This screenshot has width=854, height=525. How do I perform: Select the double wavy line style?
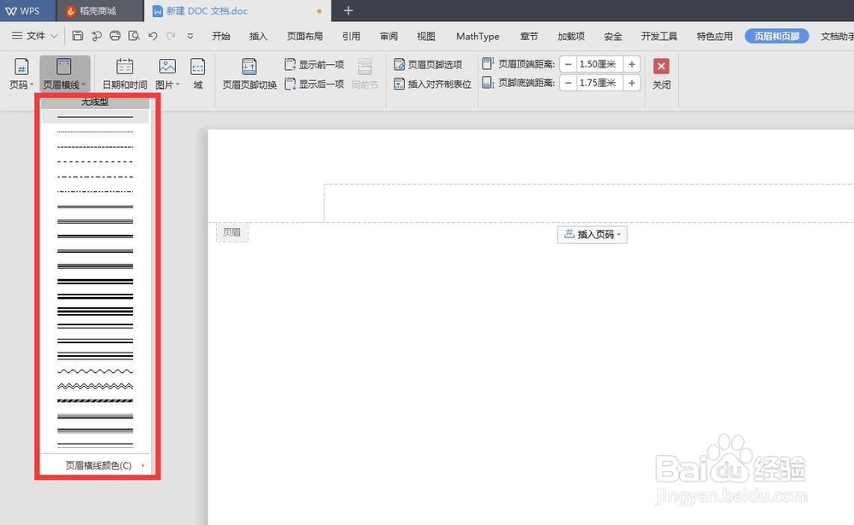coord(95,386)
